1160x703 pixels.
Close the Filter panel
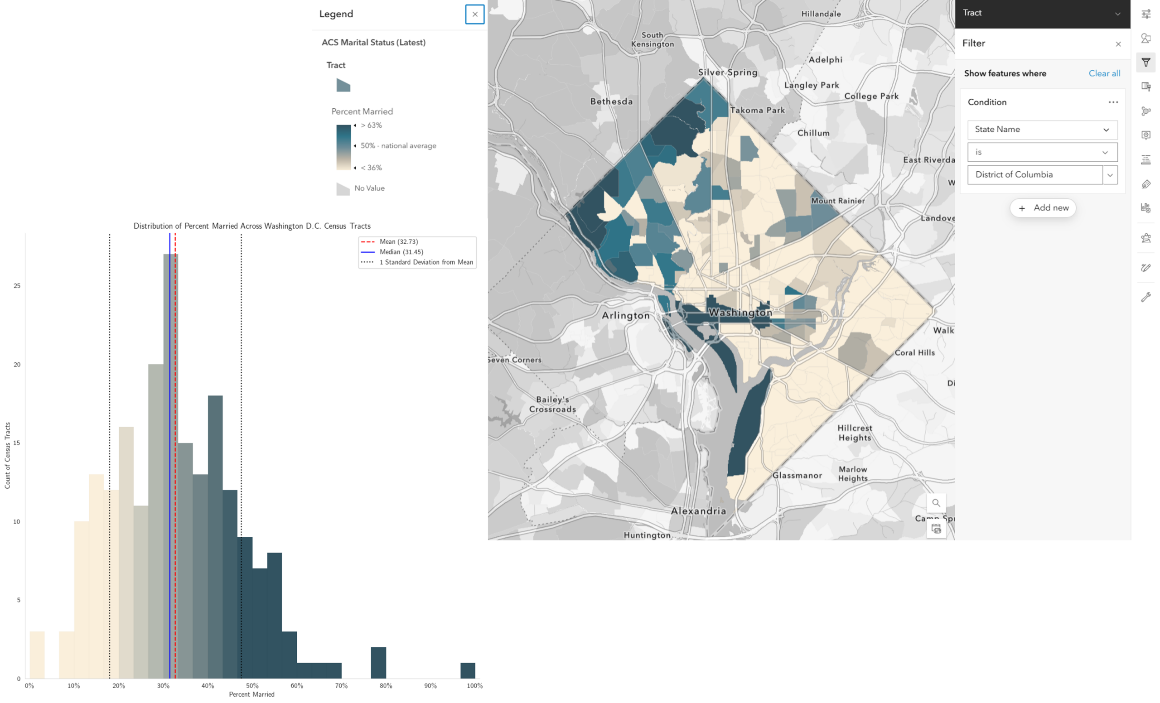1118,44
